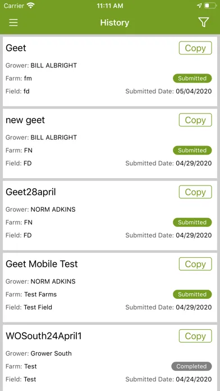Open the filter funnel icon
The image size is (220, 391).
point(203,22)
